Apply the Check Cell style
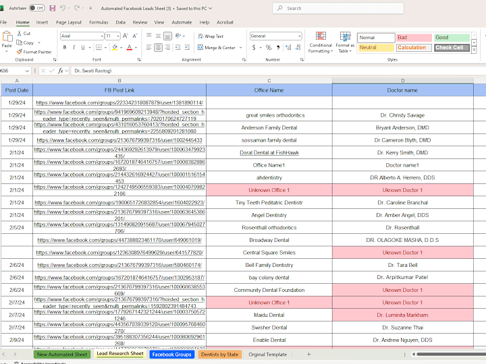 [x=452, y=47]
